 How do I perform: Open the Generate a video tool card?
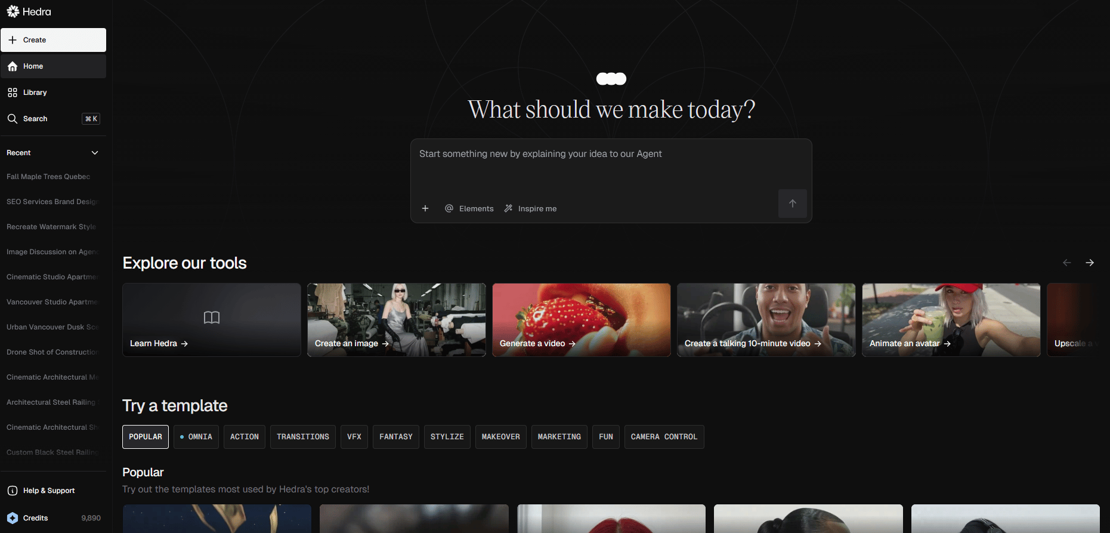click(582, 320)
